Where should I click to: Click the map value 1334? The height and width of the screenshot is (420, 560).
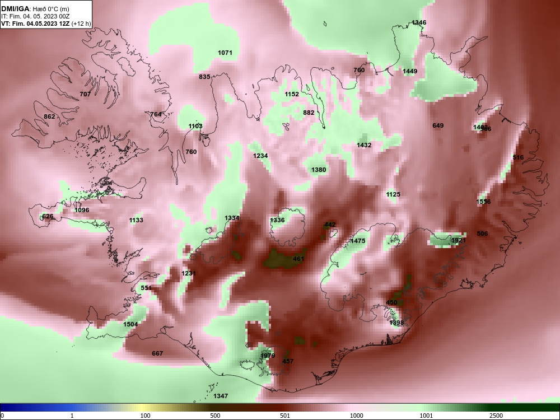click(232, 218)
